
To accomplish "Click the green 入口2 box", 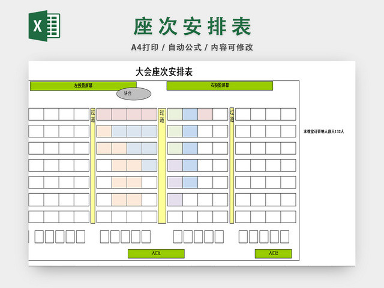I will coord(273,253).
